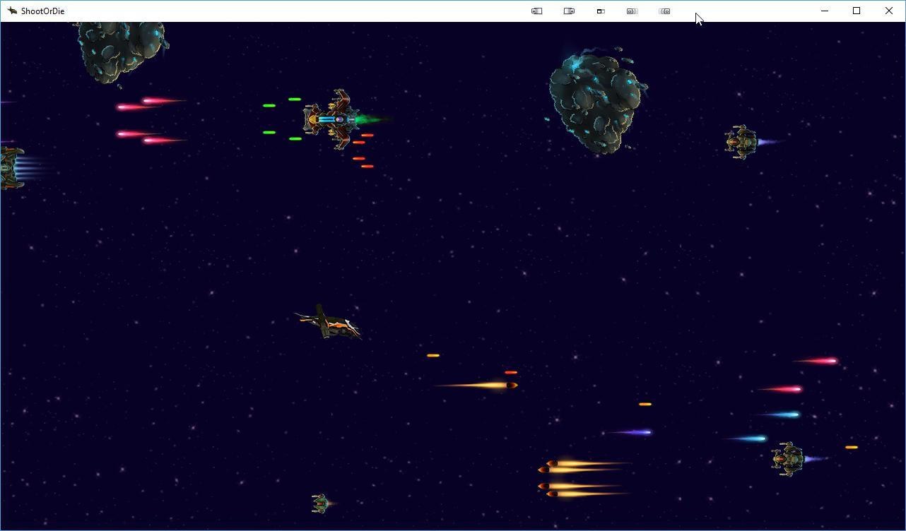Click the enemy ship beside the large asteroid
The width and height of the screenshot is (906, 531).
(741, 142)
